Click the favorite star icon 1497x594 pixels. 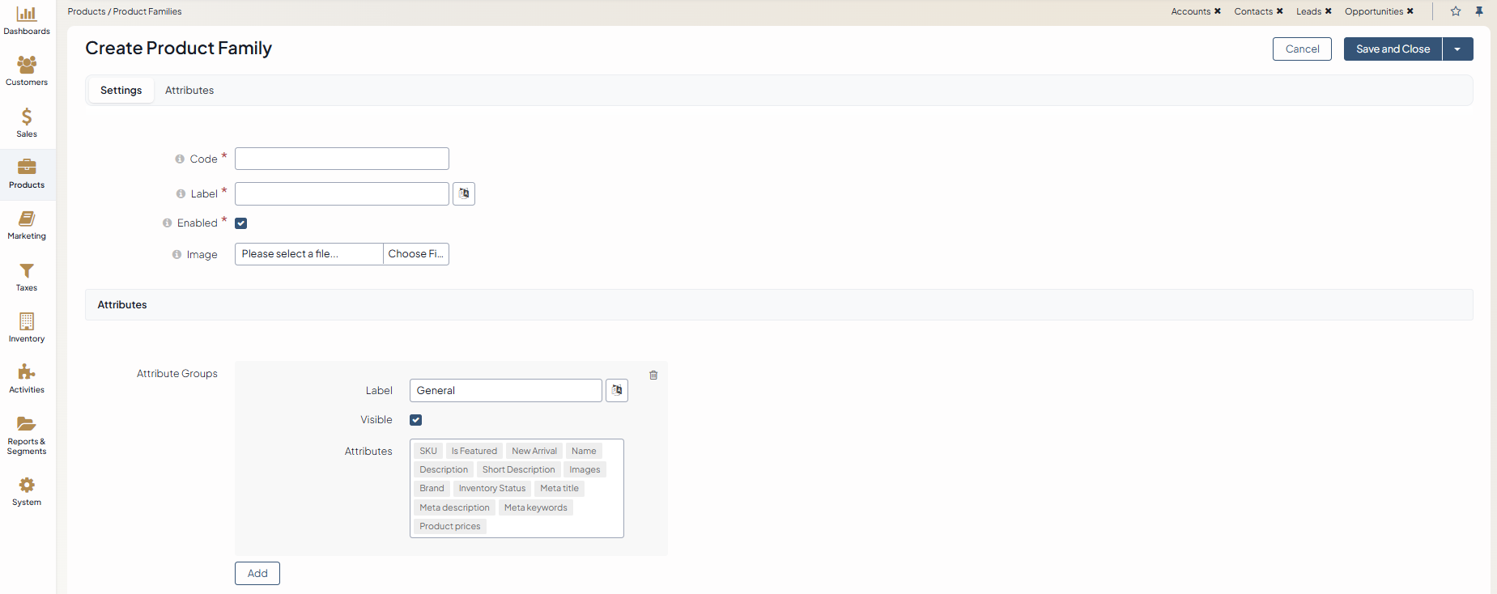[1456, 11]
